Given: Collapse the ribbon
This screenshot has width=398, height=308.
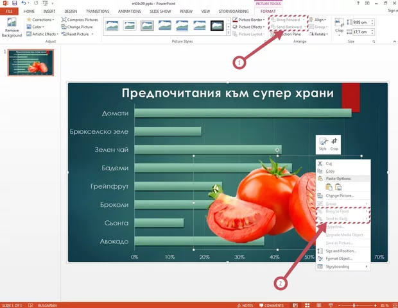Looking at the screenshot, I should [394, 42].
